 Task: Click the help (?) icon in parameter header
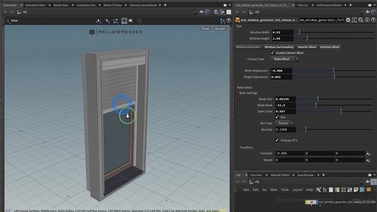coord(373,20)
